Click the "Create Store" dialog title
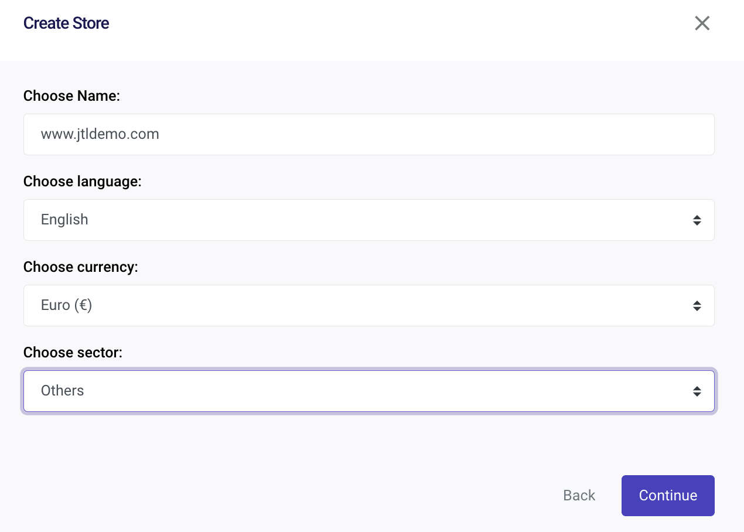 pos(66,23)
